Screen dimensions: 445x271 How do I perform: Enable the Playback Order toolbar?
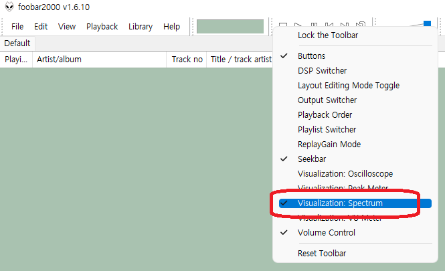(355, 115)
